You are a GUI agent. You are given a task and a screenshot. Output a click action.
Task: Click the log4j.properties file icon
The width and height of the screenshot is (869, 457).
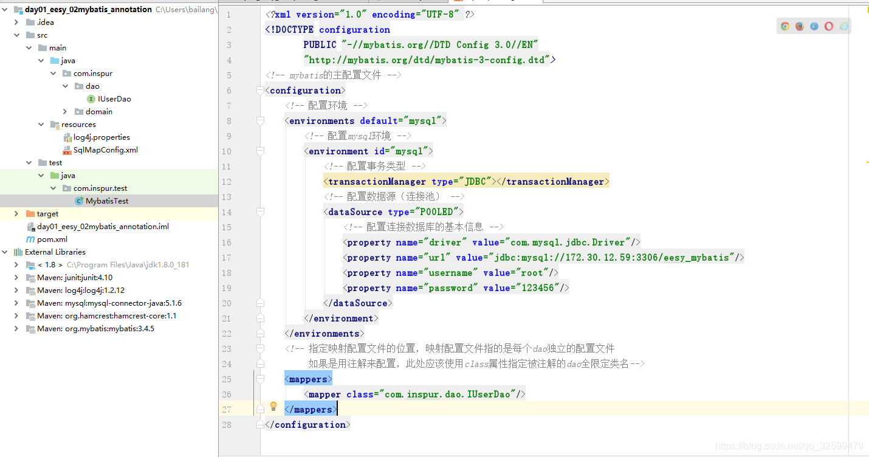click(x=67, y=137)
